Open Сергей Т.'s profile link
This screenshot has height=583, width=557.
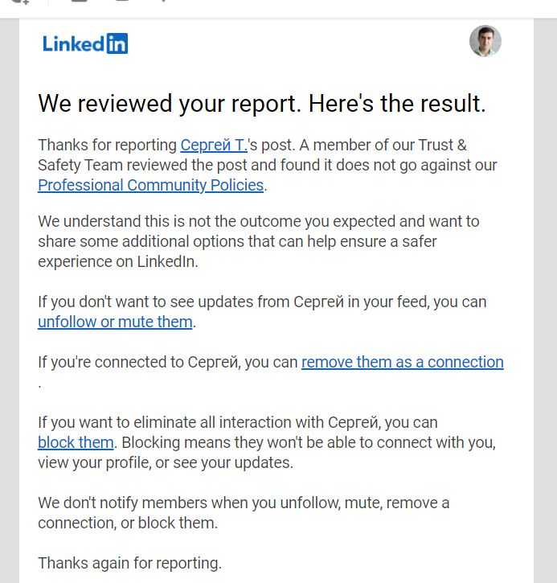pyautogui.click(x=214, y=145)
